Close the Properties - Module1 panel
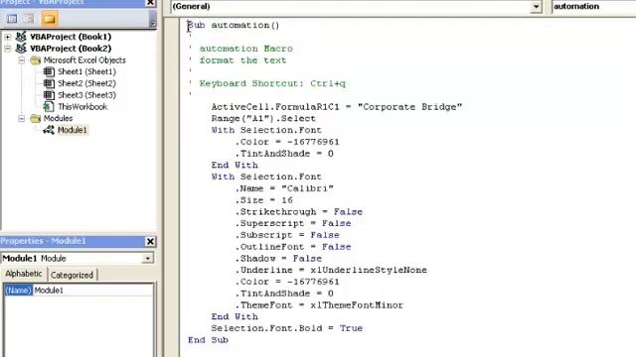 [150, 242]
